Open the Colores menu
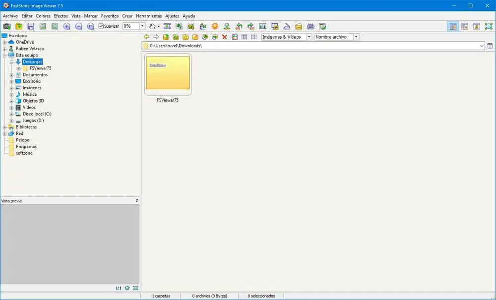496x300 pixels. (x=43, y=16)
